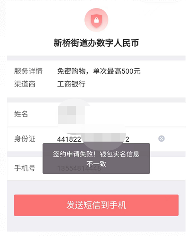The image size is (186, 236).
Task: Click the empty gray area below the send button
Action: tap(96, 224)
